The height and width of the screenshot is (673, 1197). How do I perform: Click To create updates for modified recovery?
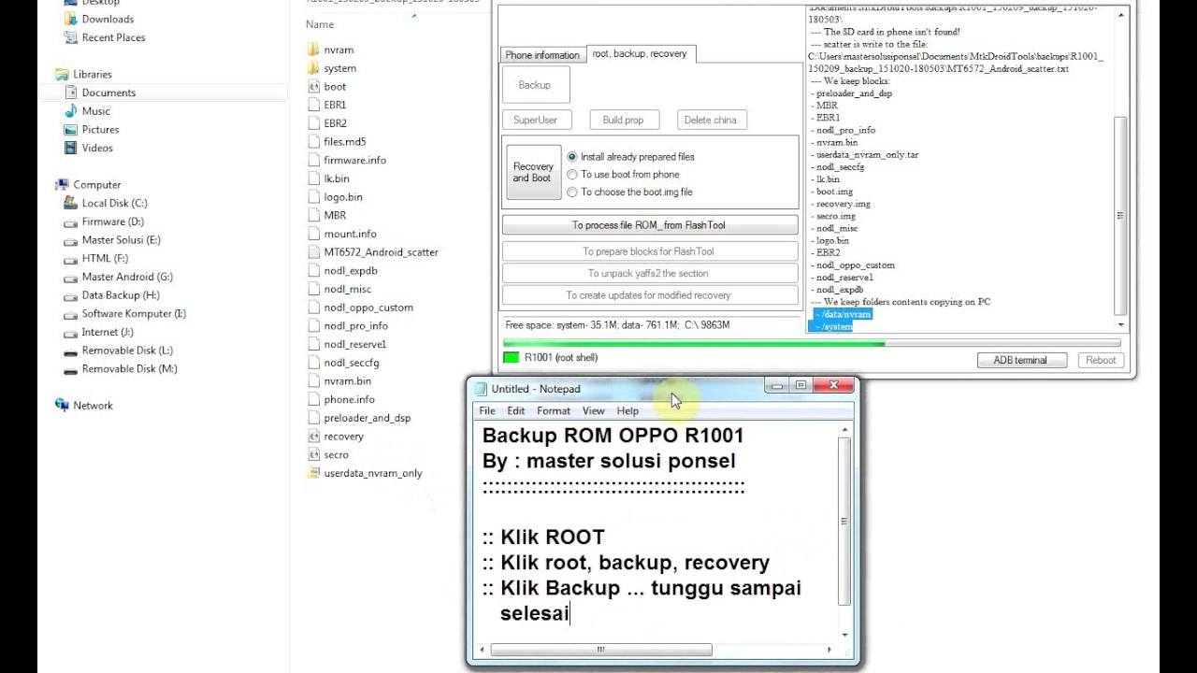click(x=650, y=294)
